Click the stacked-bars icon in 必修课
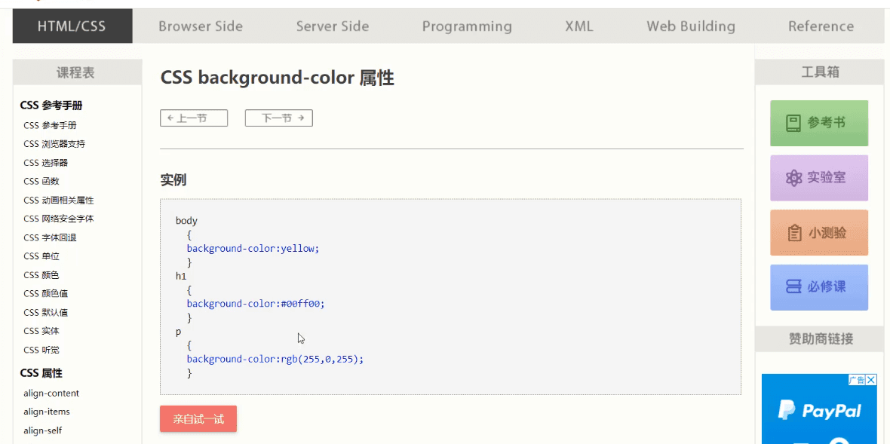 (793, 287)
